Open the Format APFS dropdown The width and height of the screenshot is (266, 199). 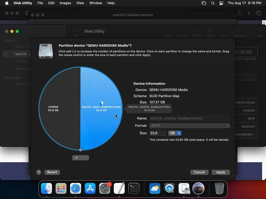point(190,126)
